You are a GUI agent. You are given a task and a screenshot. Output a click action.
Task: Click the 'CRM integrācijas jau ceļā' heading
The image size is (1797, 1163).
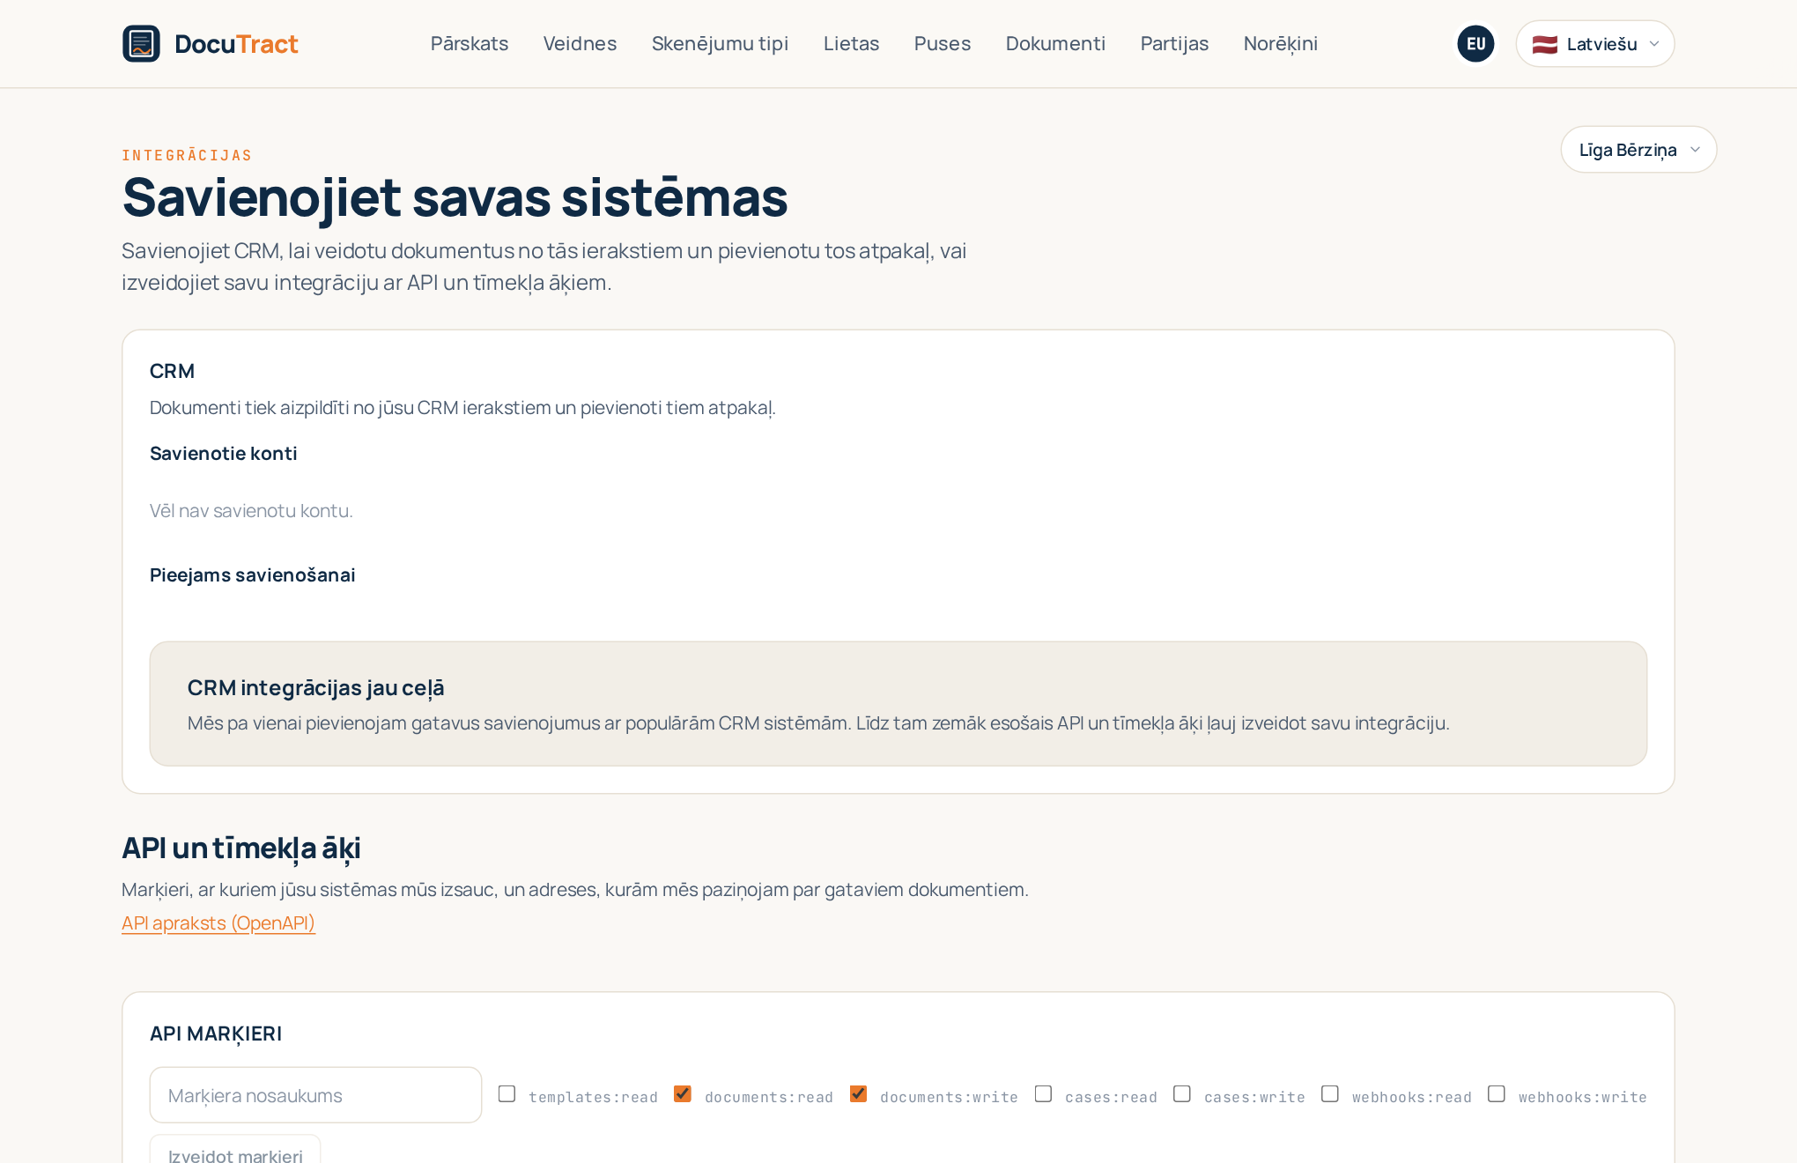315,687
